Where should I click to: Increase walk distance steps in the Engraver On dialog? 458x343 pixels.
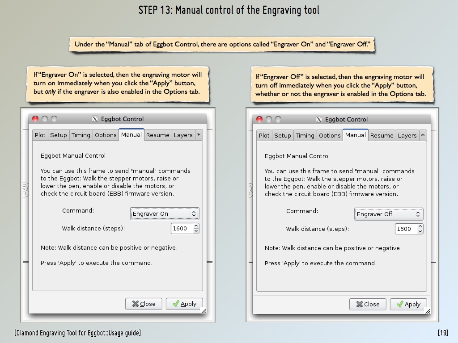[x=196, y=226]
